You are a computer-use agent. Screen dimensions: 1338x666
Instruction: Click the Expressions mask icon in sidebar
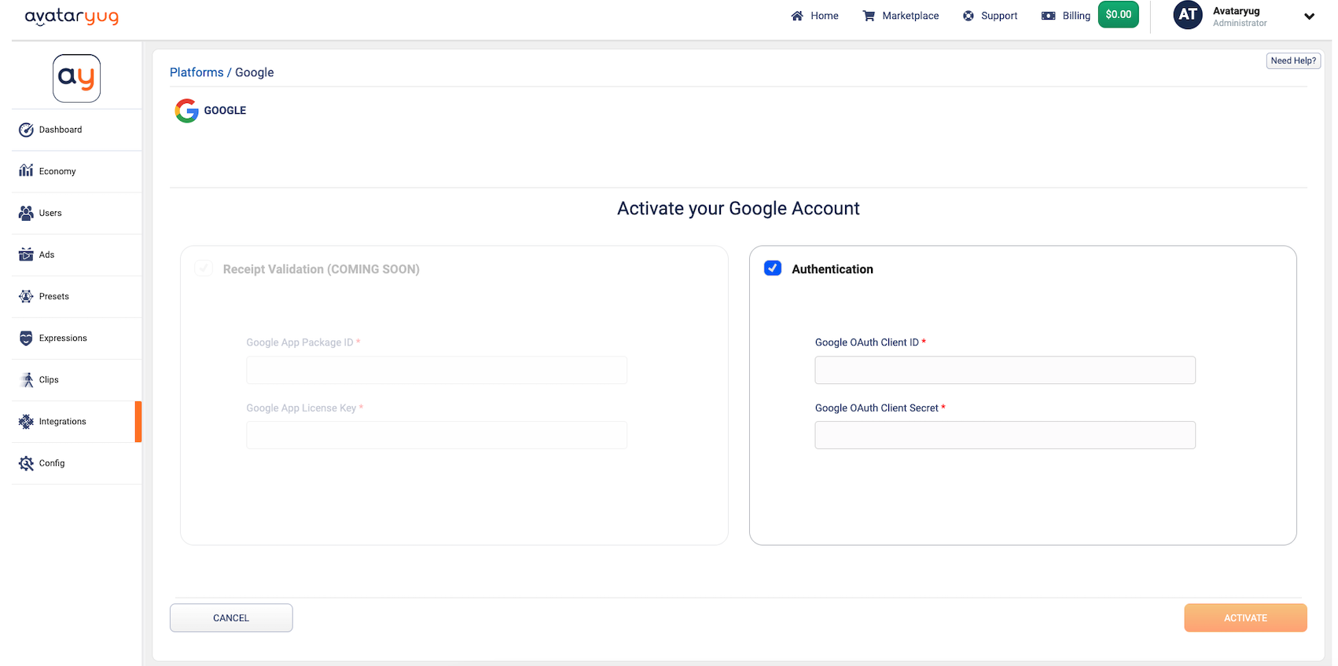pos(26,338)
